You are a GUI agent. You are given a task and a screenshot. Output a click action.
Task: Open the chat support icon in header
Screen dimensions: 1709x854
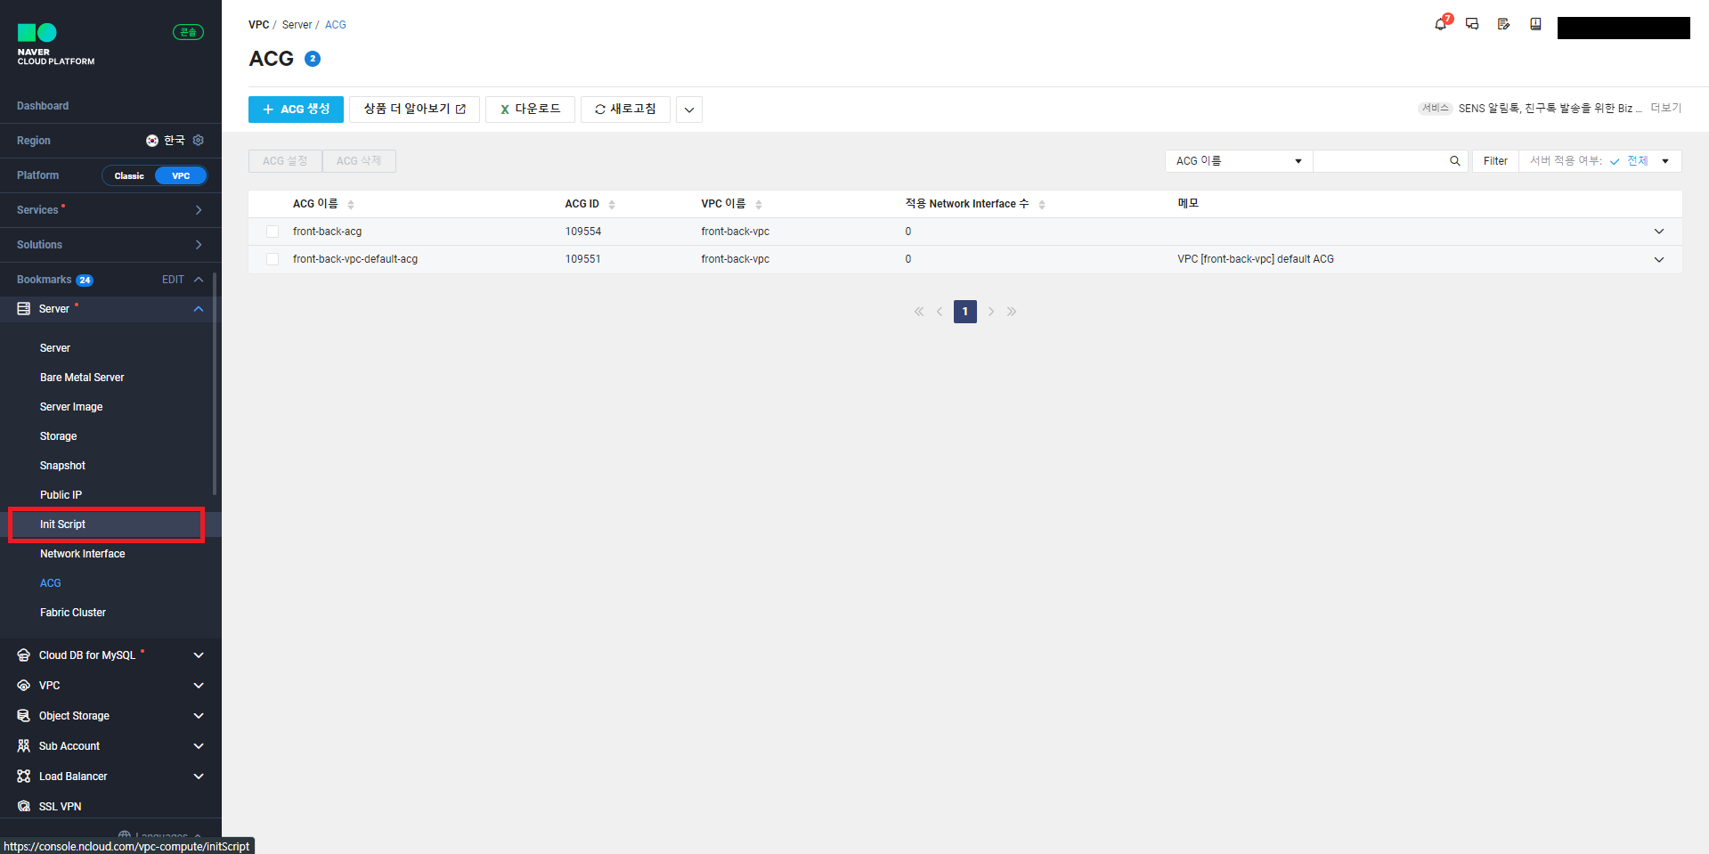click(x=1471, y=24)
